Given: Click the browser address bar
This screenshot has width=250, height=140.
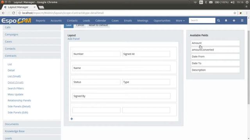Looking at the screenshot, I should (124, 13).
